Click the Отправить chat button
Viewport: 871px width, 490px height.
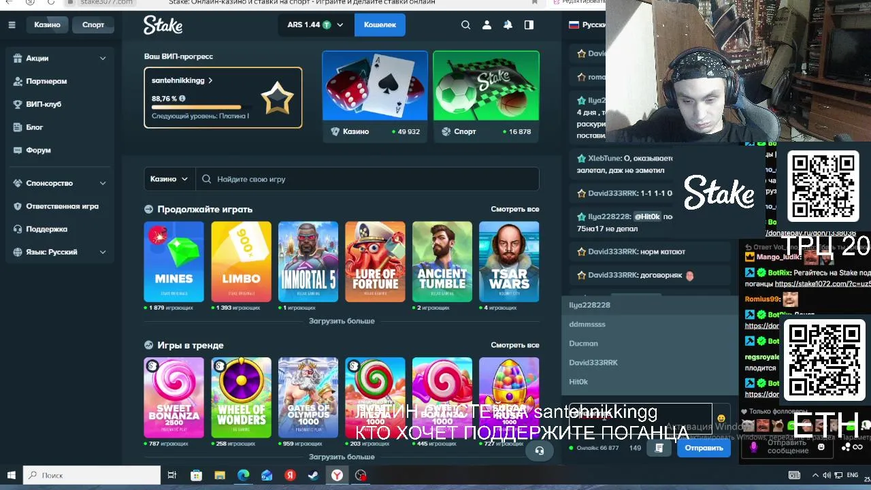tap(704, 448)
